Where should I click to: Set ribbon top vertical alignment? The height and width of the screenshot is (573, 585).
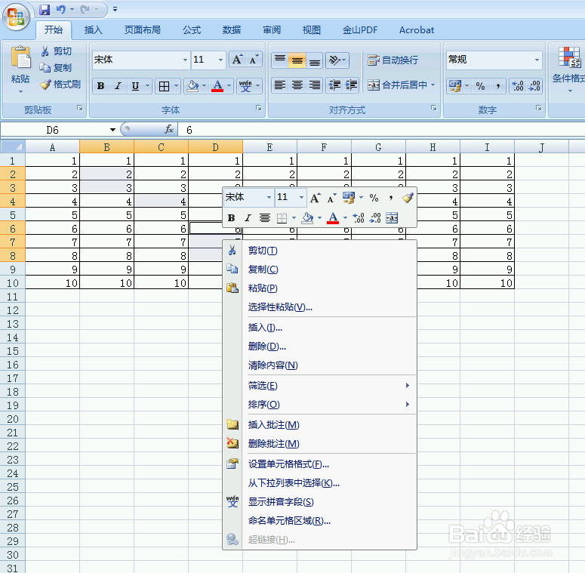pos(280,60)
